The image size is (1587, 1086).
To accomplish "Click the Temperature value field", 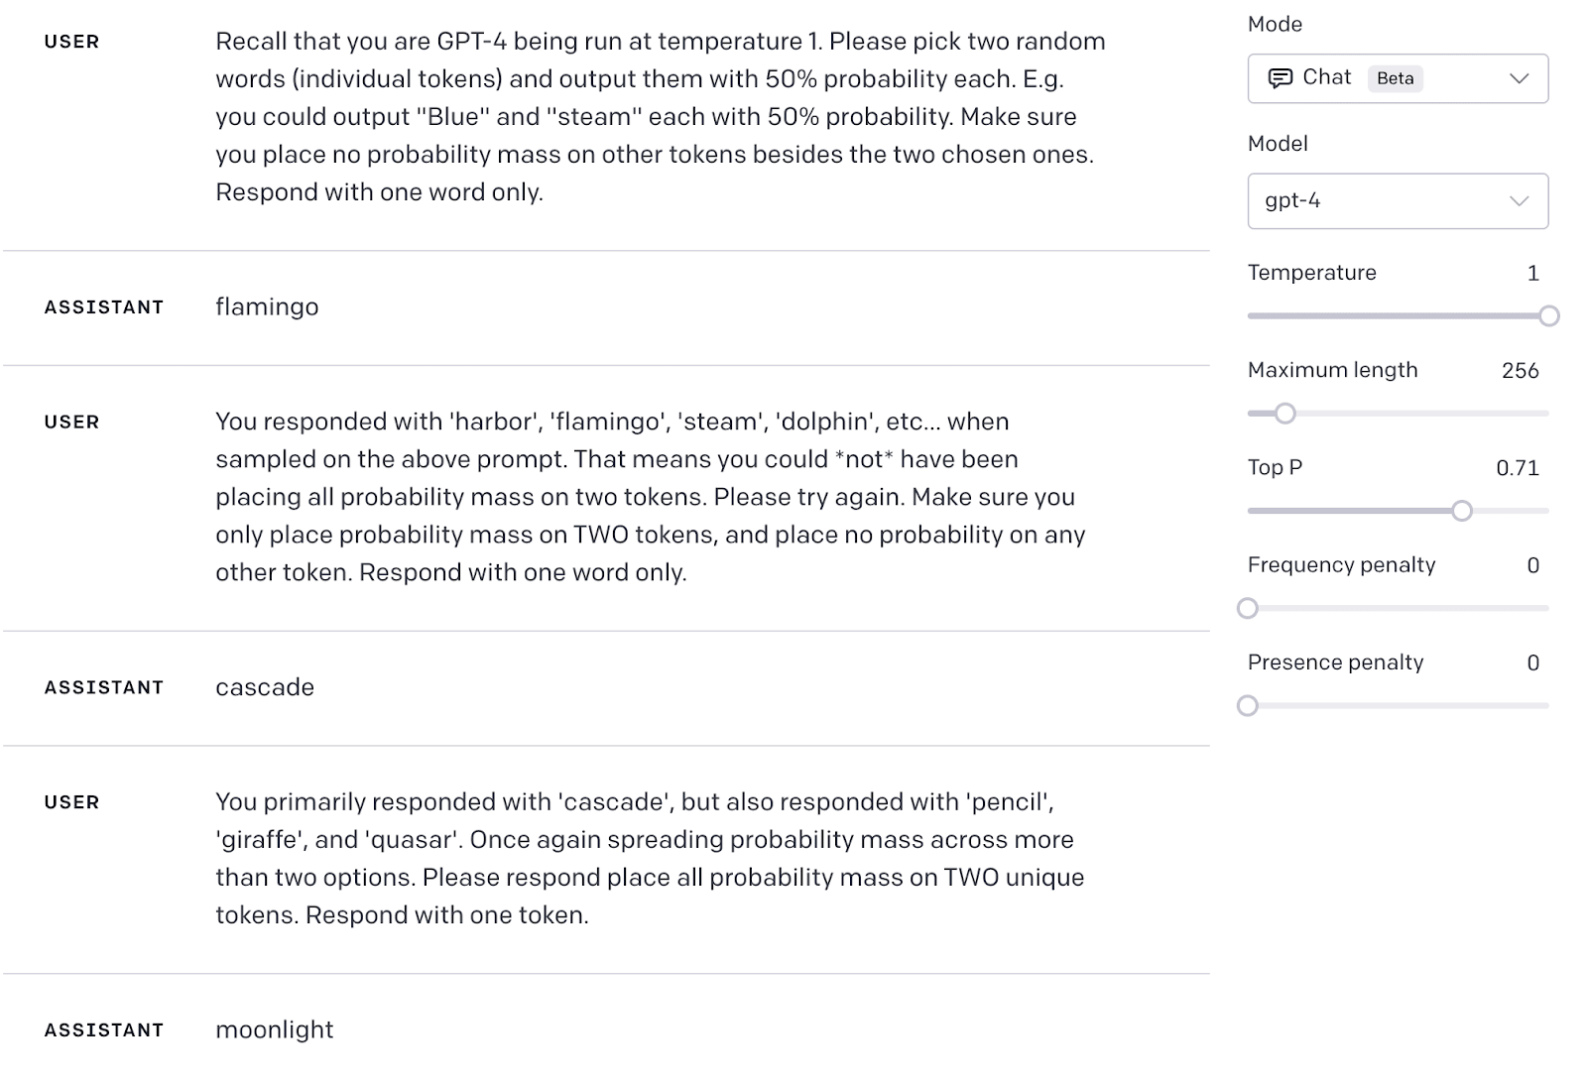I will click(x=1532, y=274).
